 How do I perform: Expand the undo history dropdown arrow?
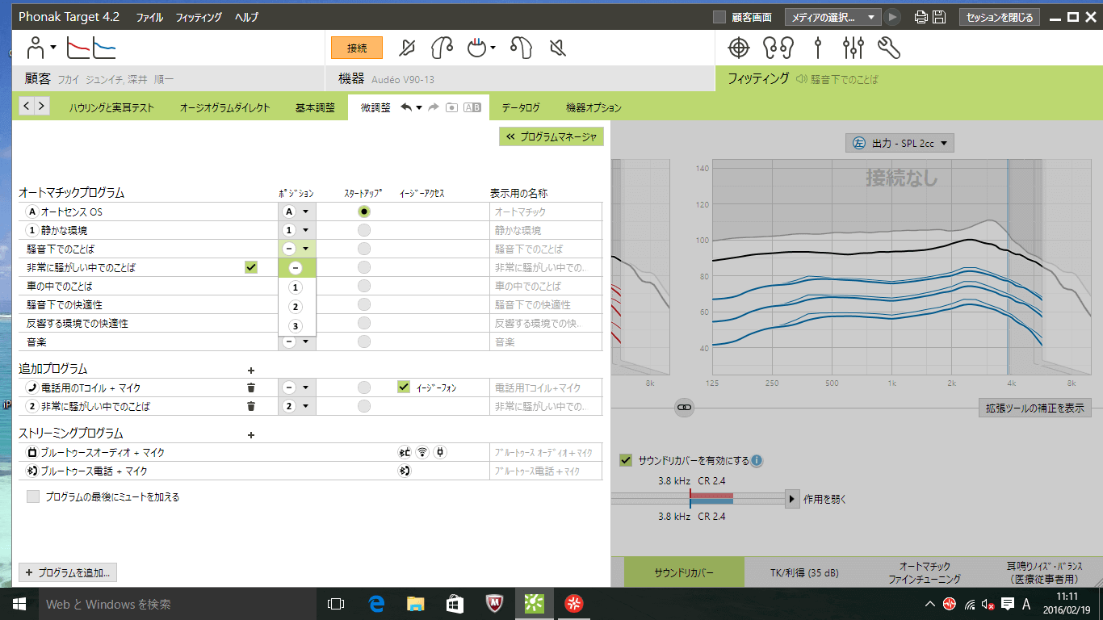point(419,108)
